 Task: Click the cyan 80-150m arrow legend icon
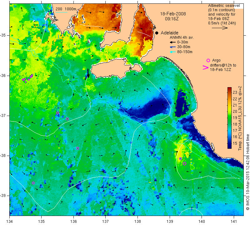click(173, 52)
